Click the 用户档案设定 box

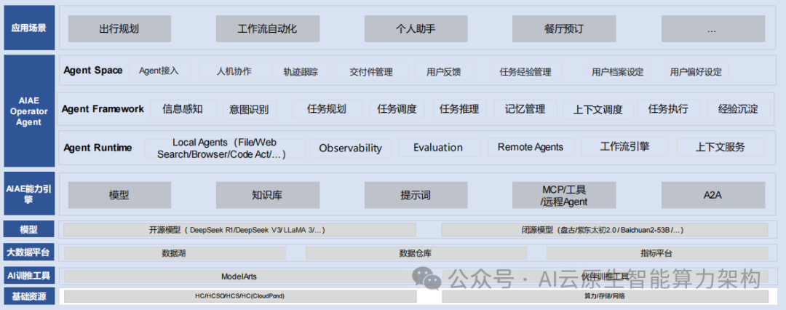tap(618, 71)
